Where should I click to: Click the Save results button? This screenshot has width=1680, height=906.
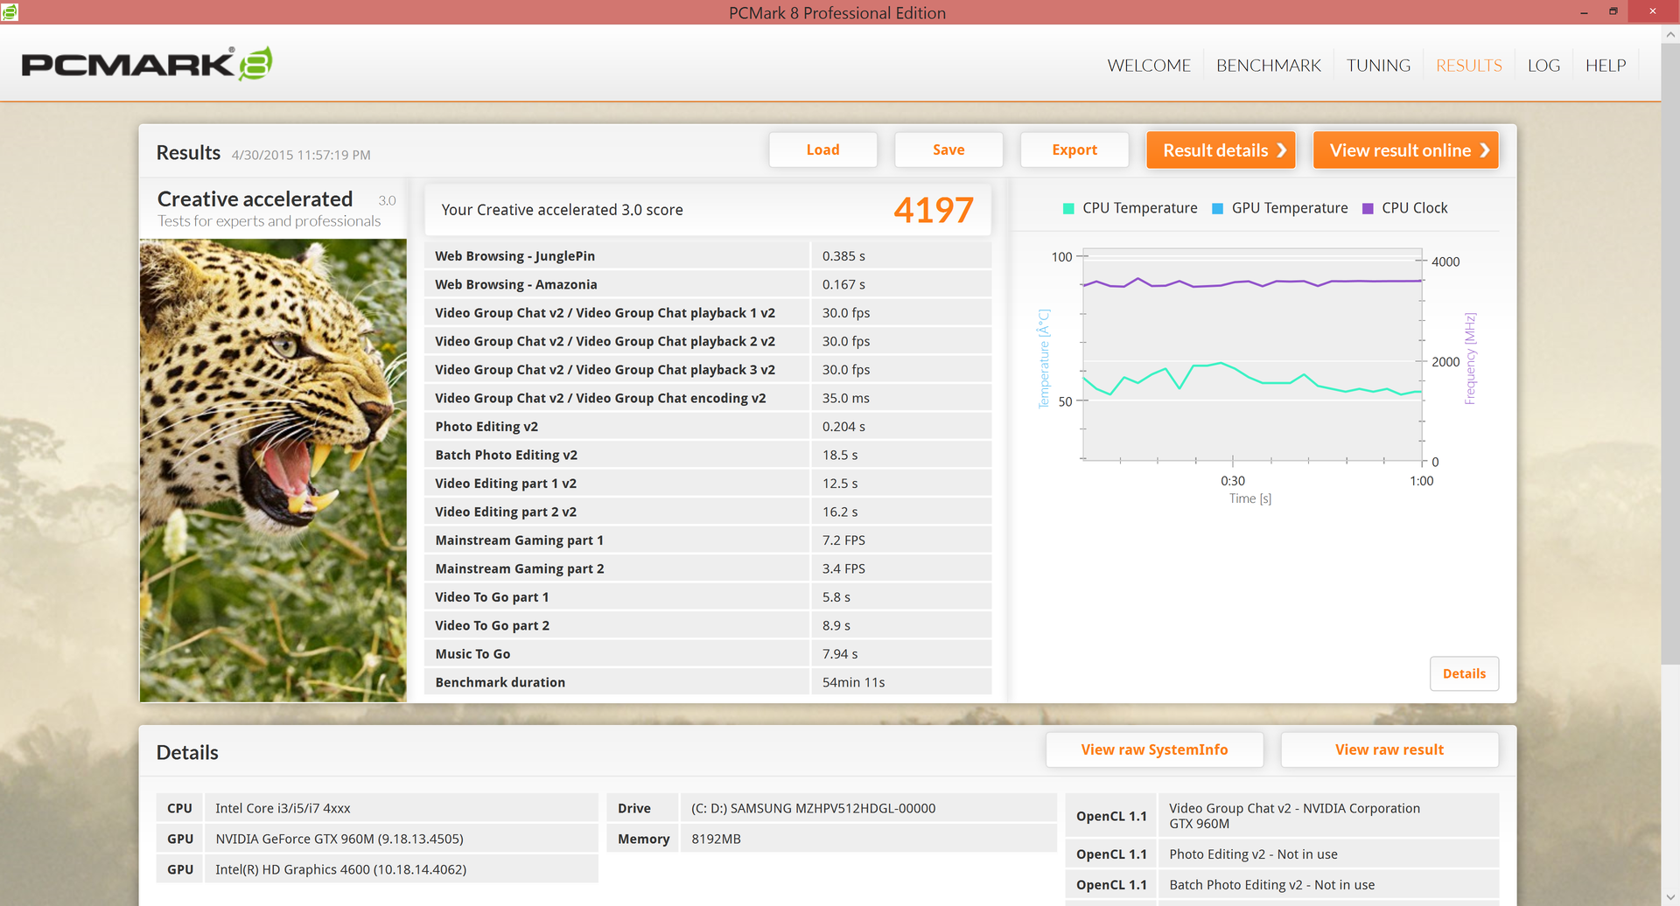coord(948,150)
